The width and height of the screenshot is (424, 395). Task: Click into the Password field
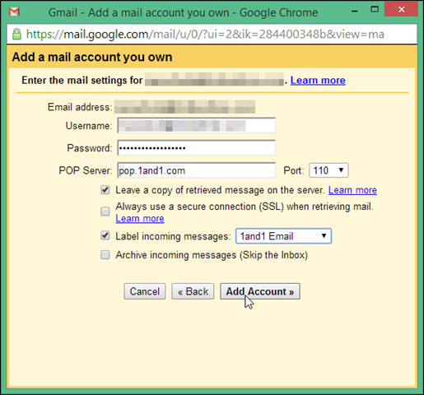pyautogui.click(x=197, y=148)
